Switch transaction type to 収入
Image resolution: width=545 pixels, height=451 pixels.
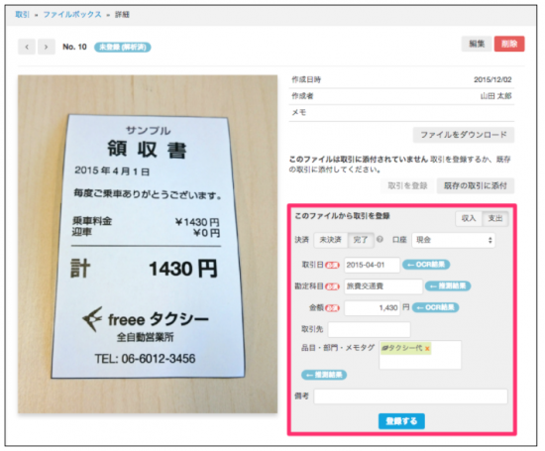point(469,218)
